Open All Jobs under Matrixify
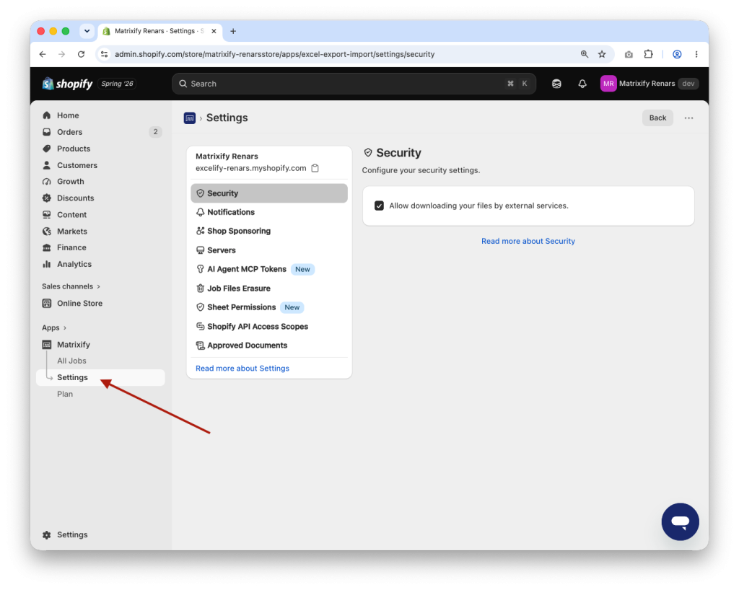 pyautogui.click(x=100, y=361)
